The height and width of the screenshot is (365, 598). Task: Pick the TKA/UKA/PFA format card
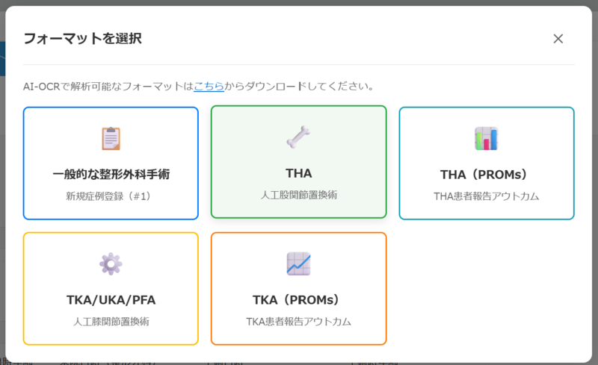[x=111, y=288]
